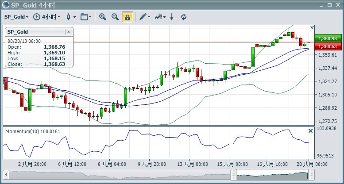
Task: Select the pencil drawing tool
Action: [143, 17]
